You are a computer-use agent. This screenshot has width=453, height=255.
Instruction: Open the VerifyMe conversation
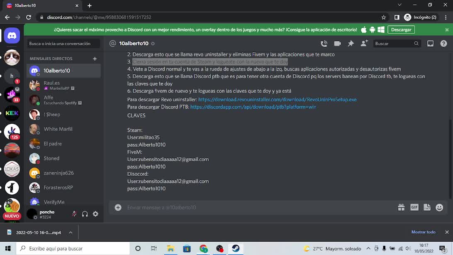(63, 202)
